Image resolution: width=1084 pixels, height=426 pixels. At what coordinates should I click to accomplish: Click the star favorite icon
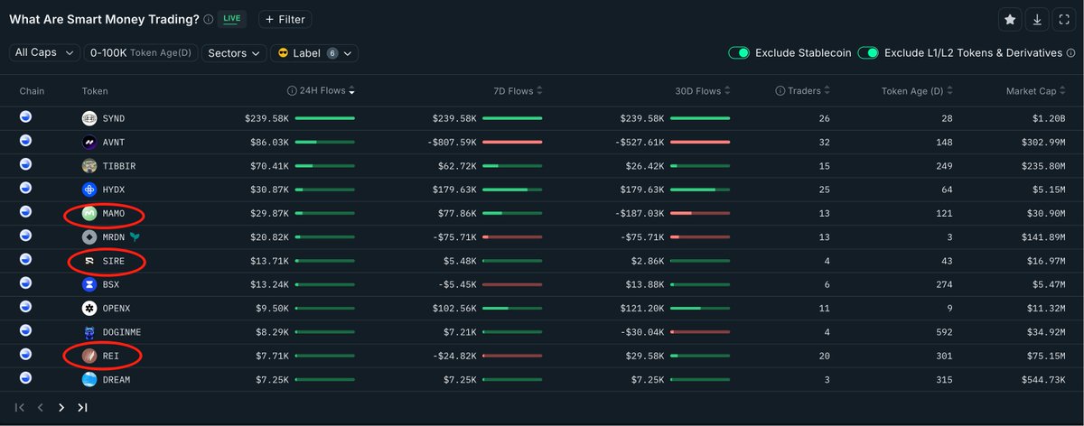coord(1010,20)
